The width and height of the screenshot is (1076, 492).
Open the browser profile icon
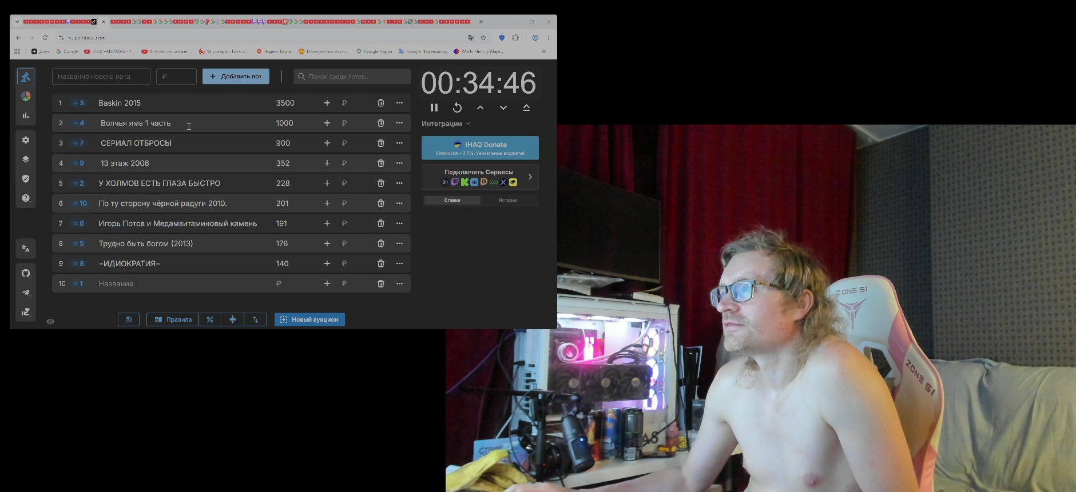535,38
